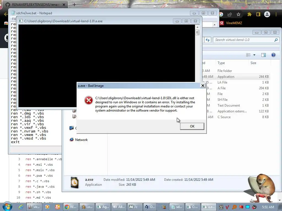The height and width of the screenshot is (211, 282).
Task: Sort Explorer files by Type column
Action: tap(232, 63)
